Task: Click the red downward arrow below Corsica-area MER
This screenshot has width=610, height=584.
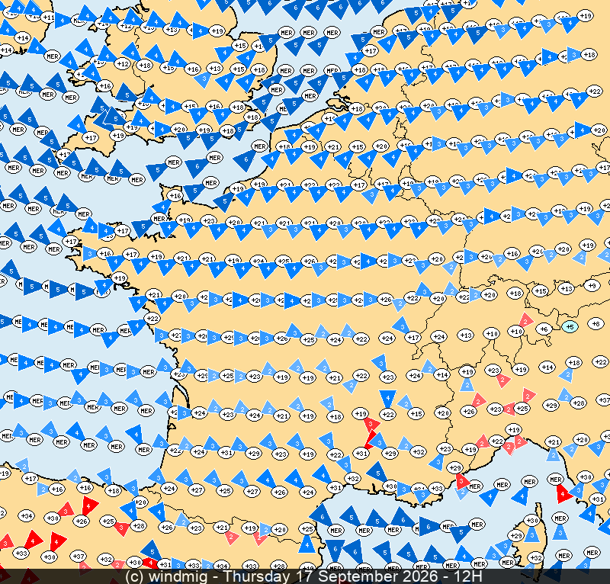Action: pyautogui.click(x=563, y=494)
